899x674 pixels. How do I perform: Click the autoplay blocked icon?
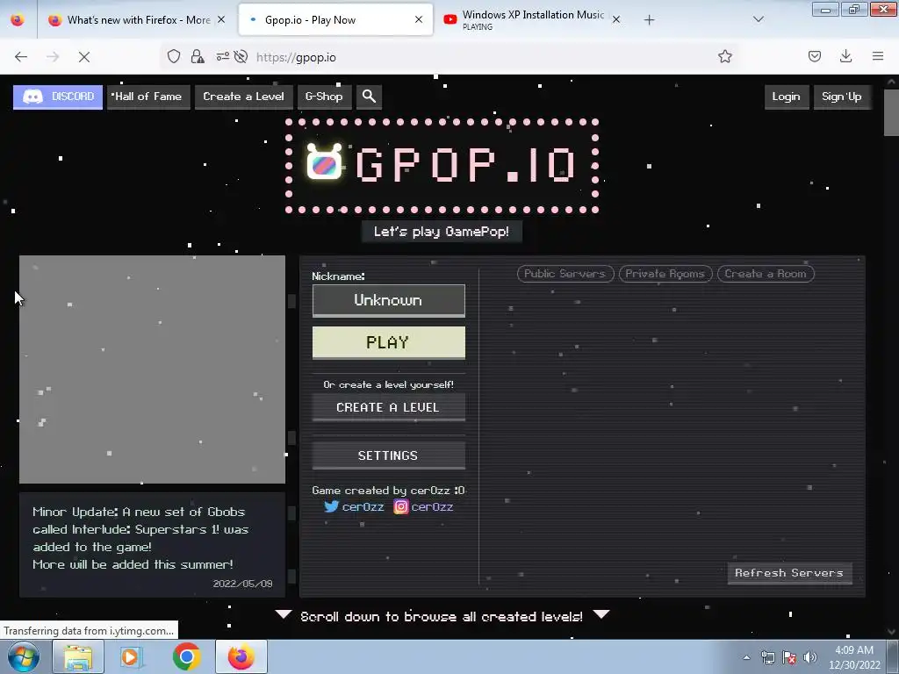[x=241, y=56]
